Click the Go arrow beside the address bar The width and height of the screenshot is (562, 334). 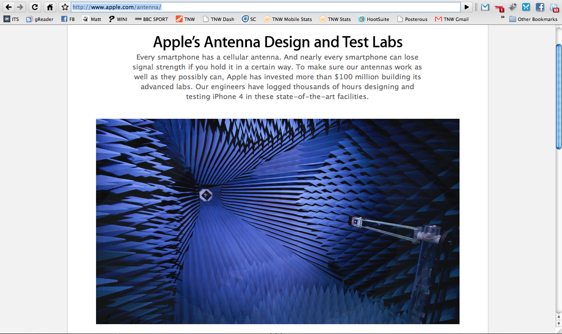[467, 7]
